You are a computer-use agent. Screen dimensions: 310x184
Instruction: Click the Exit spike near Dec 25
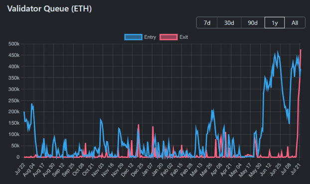(139, 125)
